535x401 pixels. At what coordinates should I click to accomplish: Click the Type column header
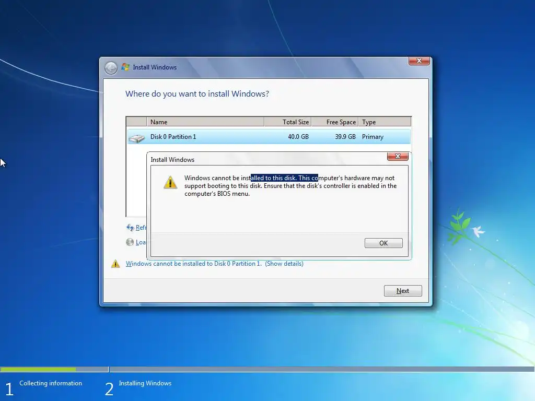point(385,122)
